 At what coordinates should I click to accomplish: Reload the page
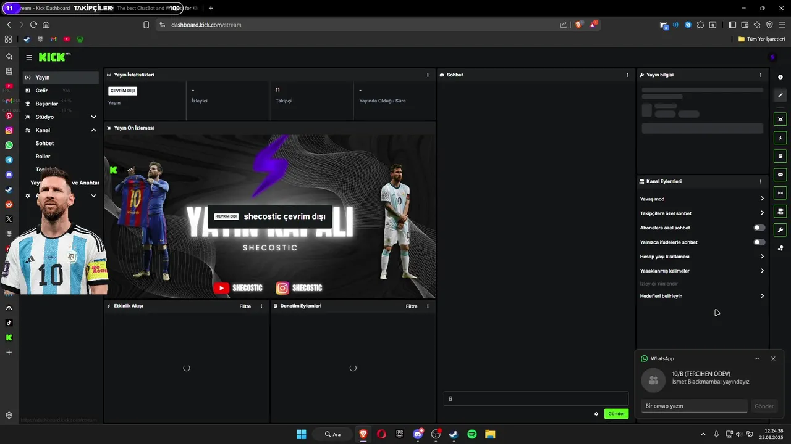click(33, 25)
